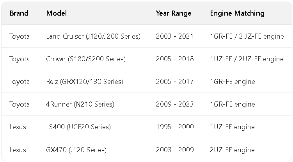Click the LS400 (UCF20 Series) cell
Image resolution: width=293 pixels, height=162 pixels.
(78, 127)
